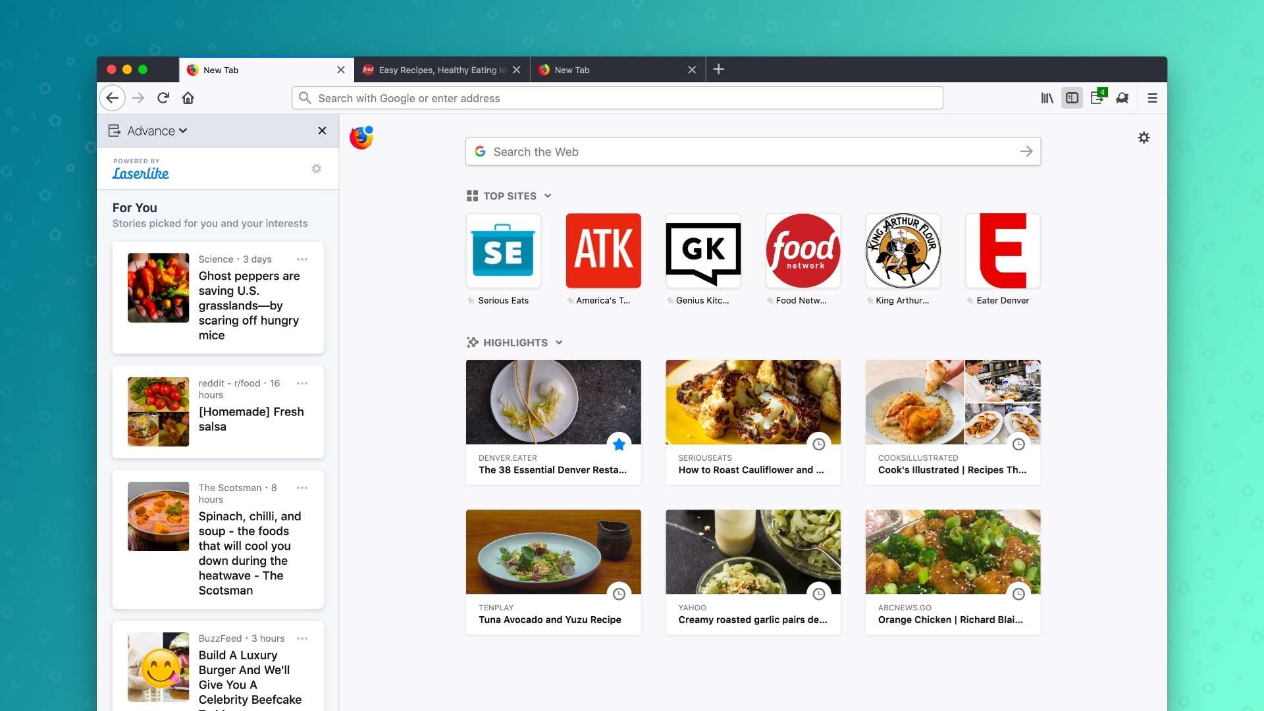This screenshot has width=1264, height=711.
Task: Click the Test Pilot toolbar icon
Action: point(1122,98)
